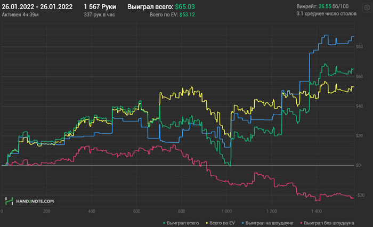
Task: Click the date range 26.01.2022 - 26.01.2022
Action: click(37, 7)
